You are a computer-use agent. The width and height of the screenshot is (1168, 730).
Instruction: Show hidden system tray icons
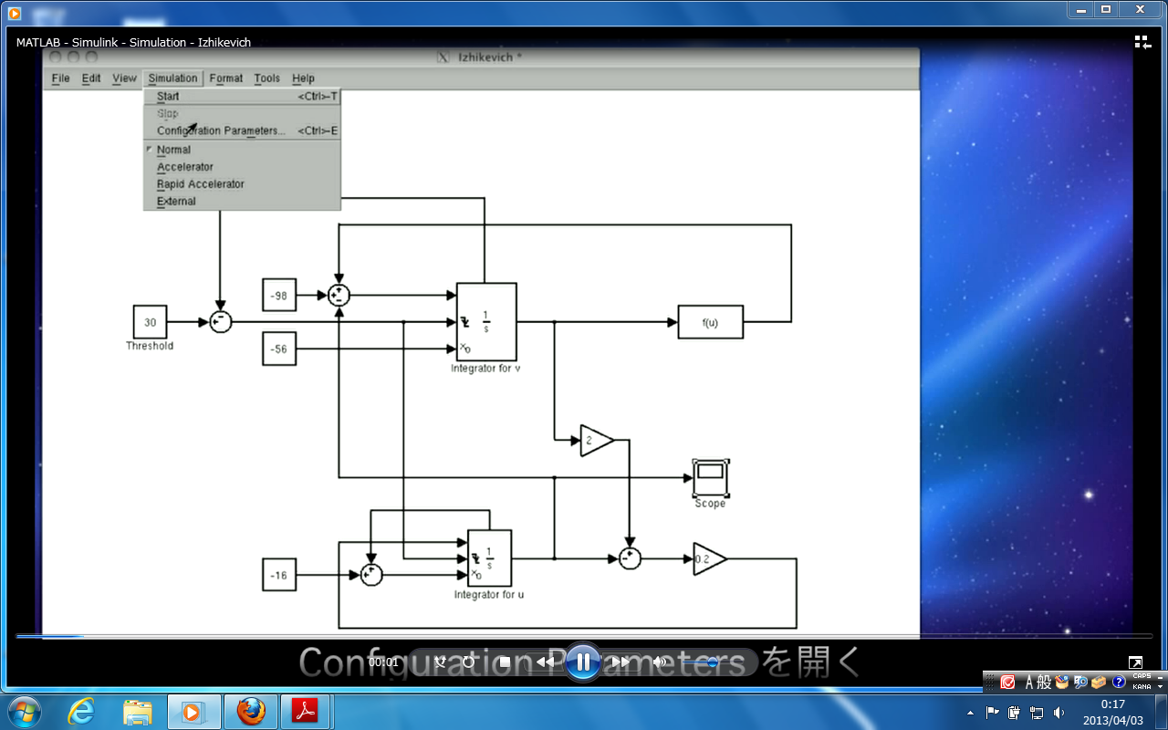971,712
